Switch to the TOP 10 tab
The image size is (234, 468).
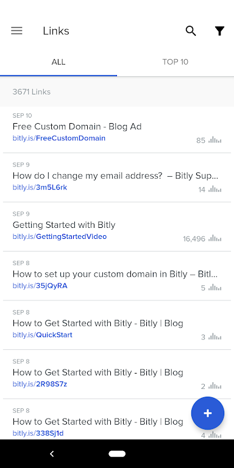click(x=175, y=62)
